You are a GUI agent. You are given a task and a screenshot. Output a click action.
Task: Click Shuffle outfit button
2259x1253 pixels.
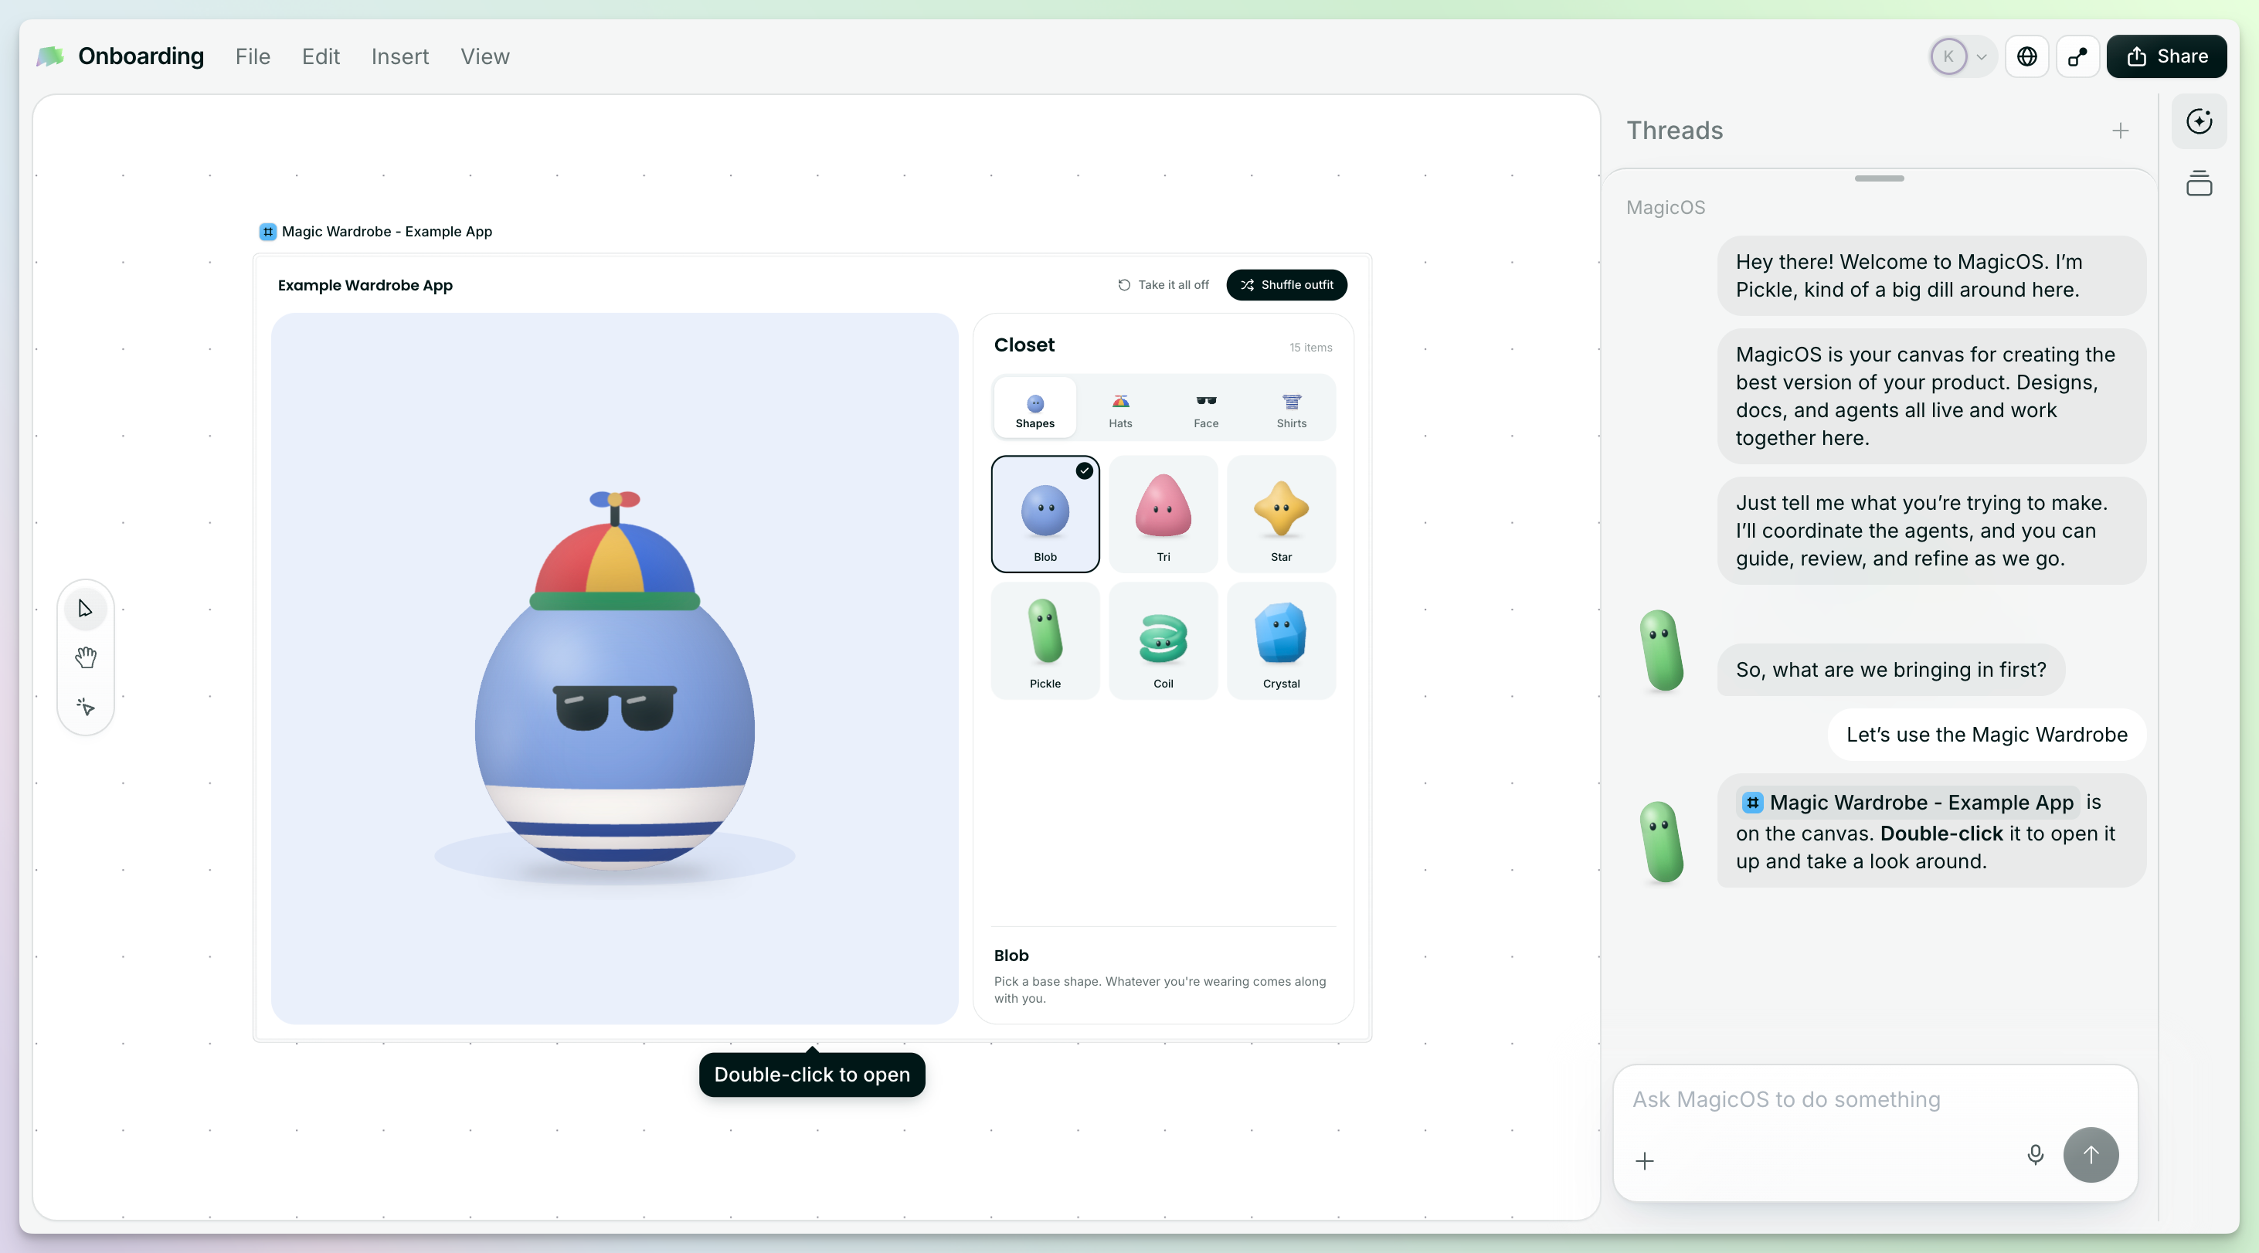click(x=1286, y=285)
